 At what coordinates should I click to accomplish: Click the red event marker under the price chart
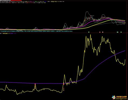[100, 32]
